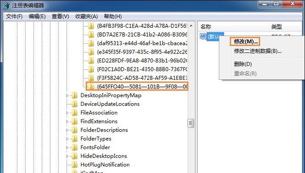Choose 修改(M)... in context menu

[x=246, y=42]
